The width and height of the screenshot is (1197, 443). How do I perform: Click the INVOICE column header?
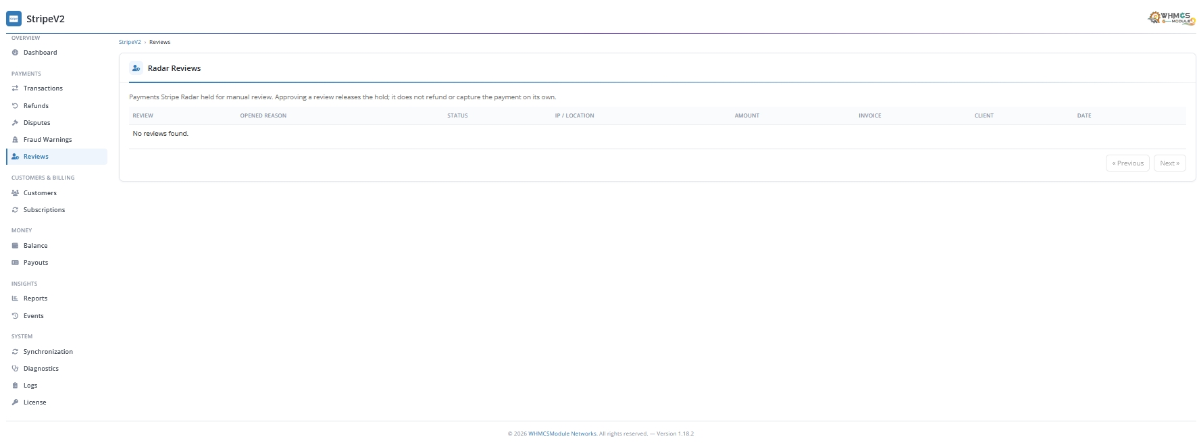tap(870, 115)
